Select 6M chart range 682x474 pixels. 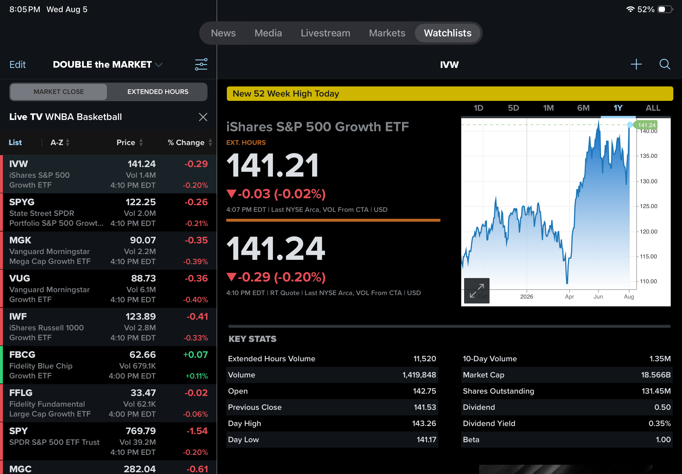click(x=583, y=108)
